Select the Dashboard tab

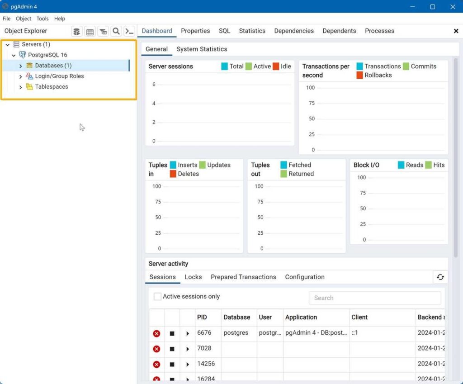[x=157, y=31]
